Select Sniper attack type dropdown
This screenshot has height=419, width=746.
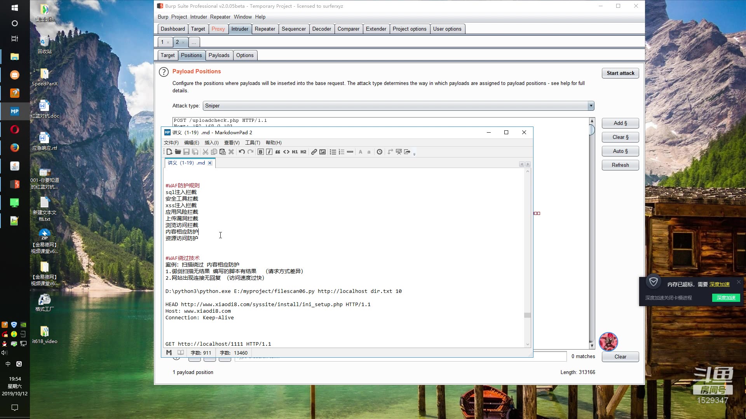[400, 106]
